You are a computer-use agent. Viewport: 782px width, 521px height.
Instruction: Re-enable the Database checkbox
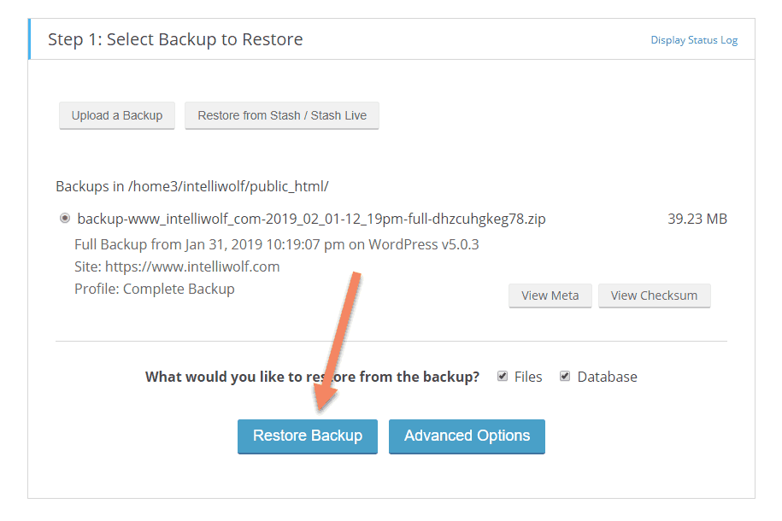(565, 376)
